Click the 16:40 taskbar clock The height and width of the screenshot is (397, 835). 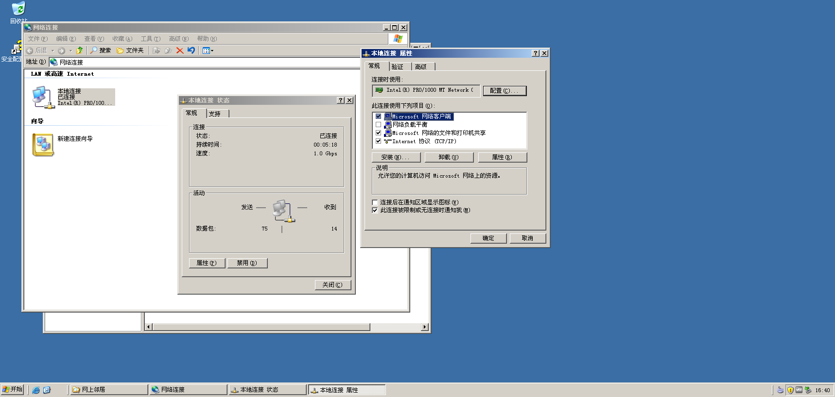click(x=823, y=390)
